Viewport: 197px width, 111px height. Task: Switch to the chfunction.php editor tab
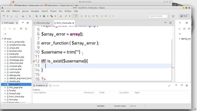click(42, 23)
